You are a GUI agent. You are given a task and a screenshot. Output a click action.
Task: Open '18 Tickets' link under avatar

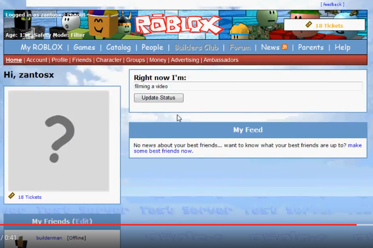point(30,197)
